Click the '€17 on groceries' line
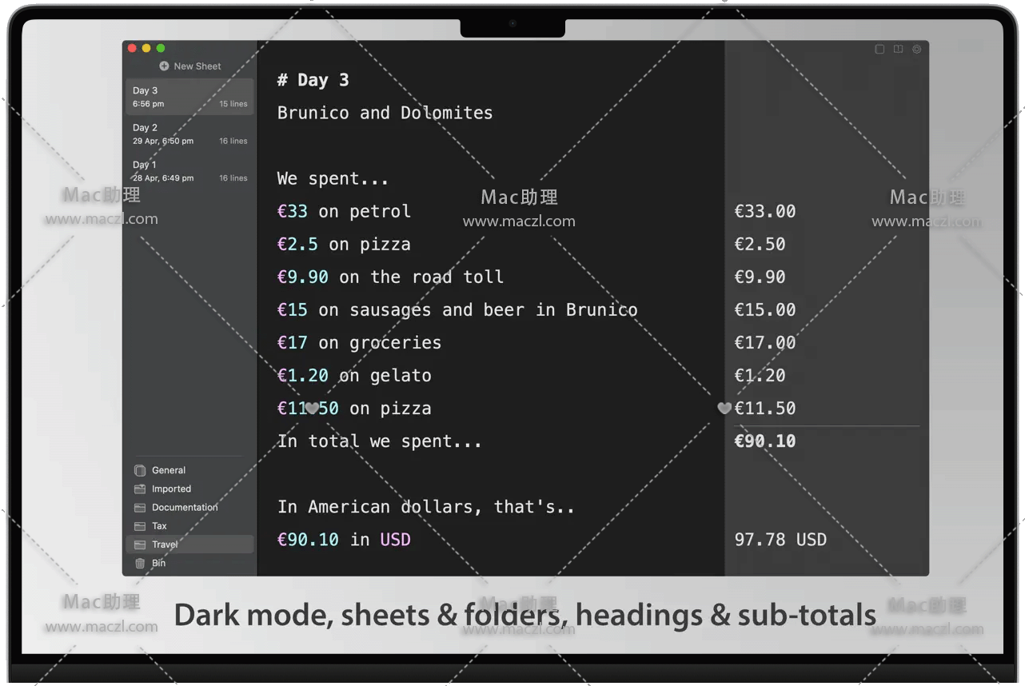1025x686 pixels. pyautogui.click(x=359, y=342)
